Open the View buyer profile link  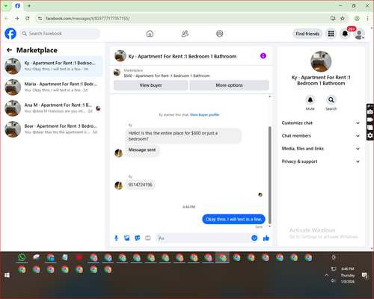click(204, 114)
